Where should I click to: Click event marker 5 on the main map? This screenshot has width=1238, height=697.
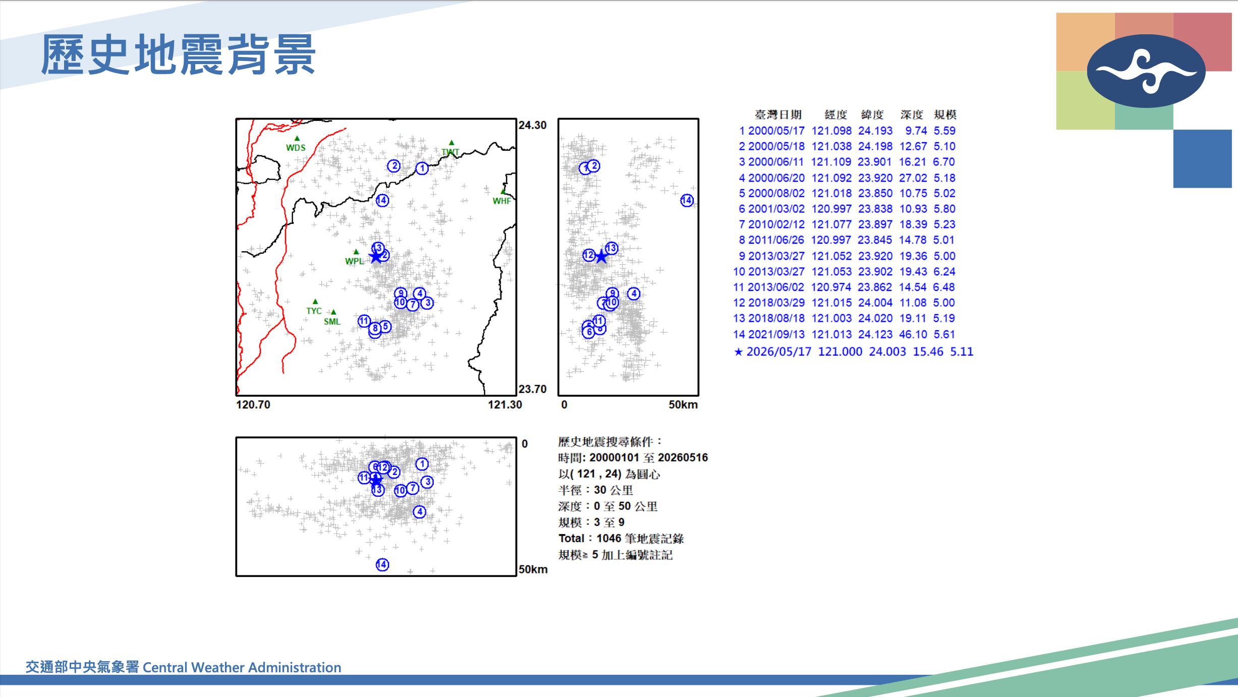tap(385, 327)
